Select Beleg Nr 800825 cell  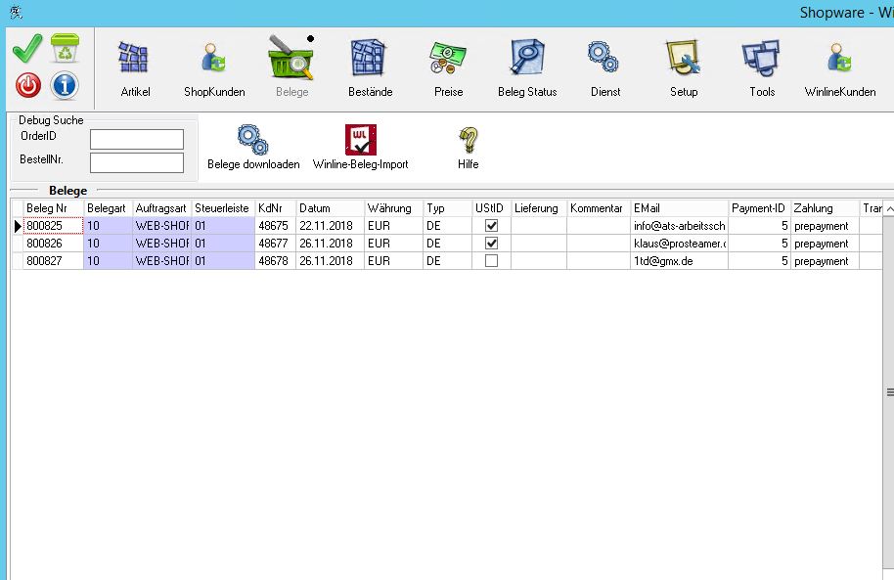(x=54, y=226)
